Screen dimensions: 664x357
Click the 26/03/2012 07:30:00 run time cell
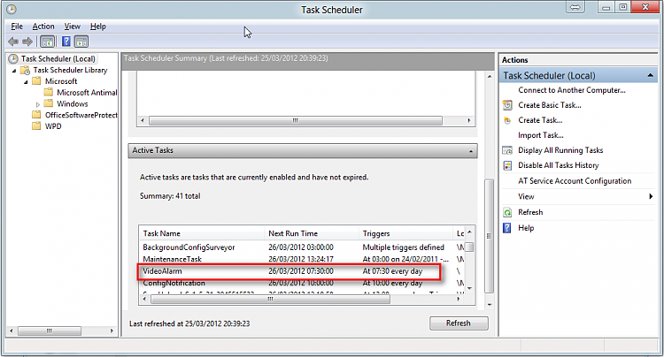(x=301, y=271)
